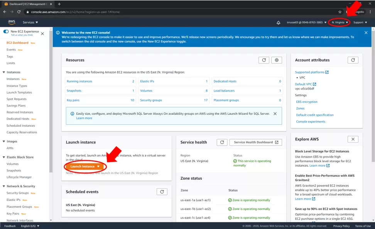Viewport: 375px width, 229px height.
Task: Open Console experiments link
Action: pos(311,122)
